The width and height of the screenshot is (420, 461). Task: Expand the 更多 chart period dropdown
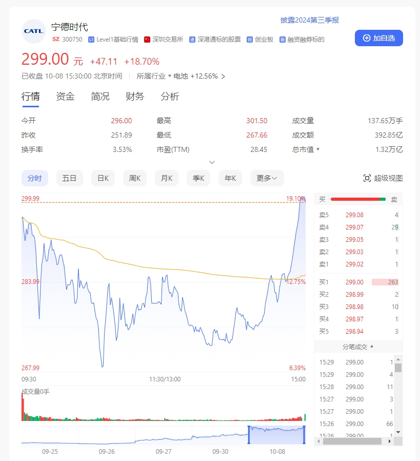coord(267,178)
